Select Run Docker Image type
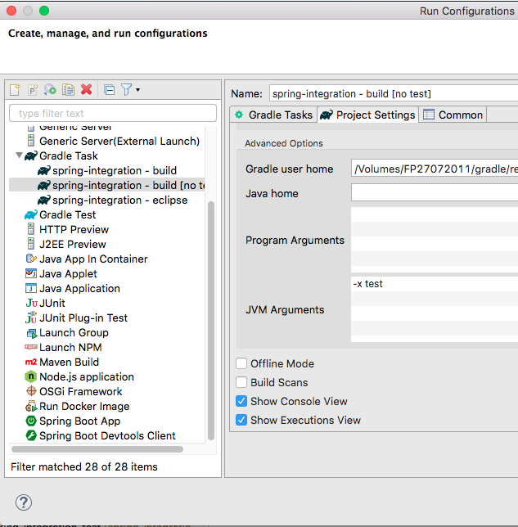 (84, 407)
